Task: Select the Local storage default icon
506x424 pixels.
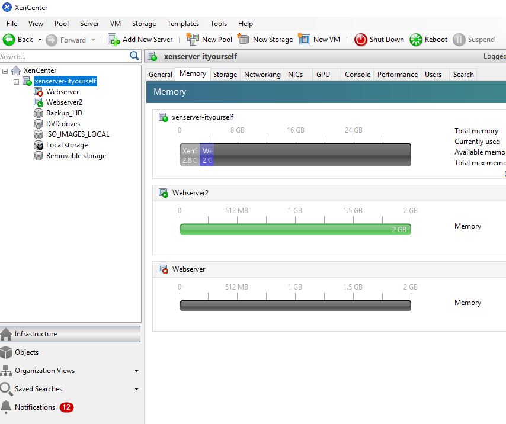Action: 39,145
